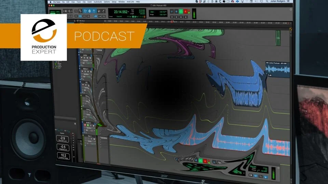
Task: Click the Fast Forward transport button
Action: point(181,17)
